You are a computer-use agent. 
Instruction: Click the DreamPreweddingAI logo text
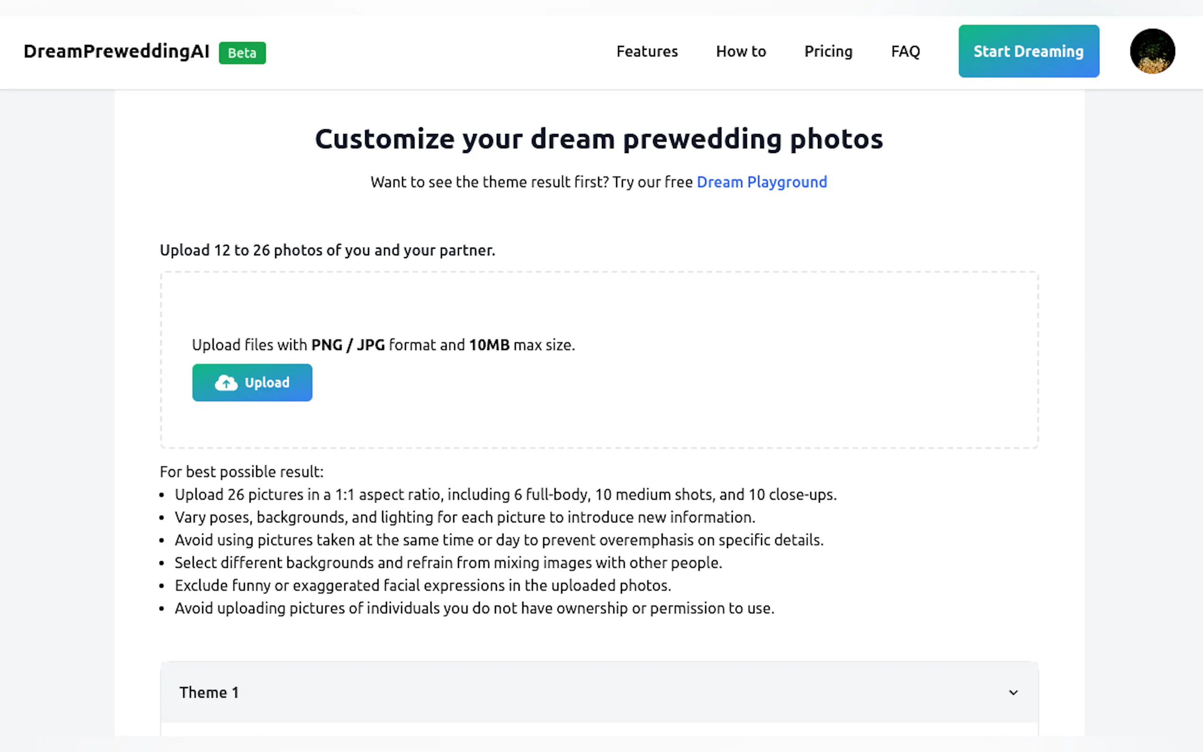(x=117, y=51)
